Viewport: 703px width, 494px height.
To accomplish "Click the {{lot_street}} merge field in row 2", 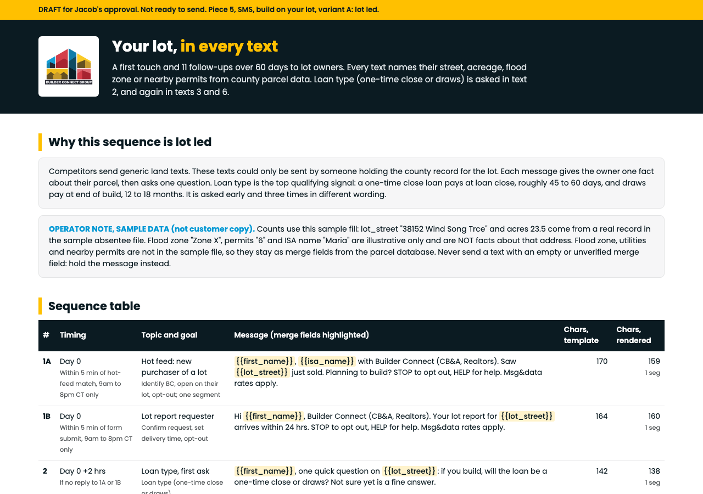I will (410, 471).
